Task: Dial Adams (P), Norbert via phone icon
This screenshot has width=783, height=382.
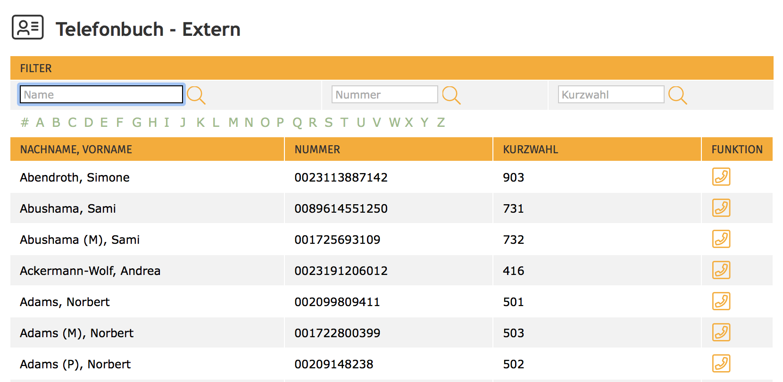Action: (x=721, y=364)
